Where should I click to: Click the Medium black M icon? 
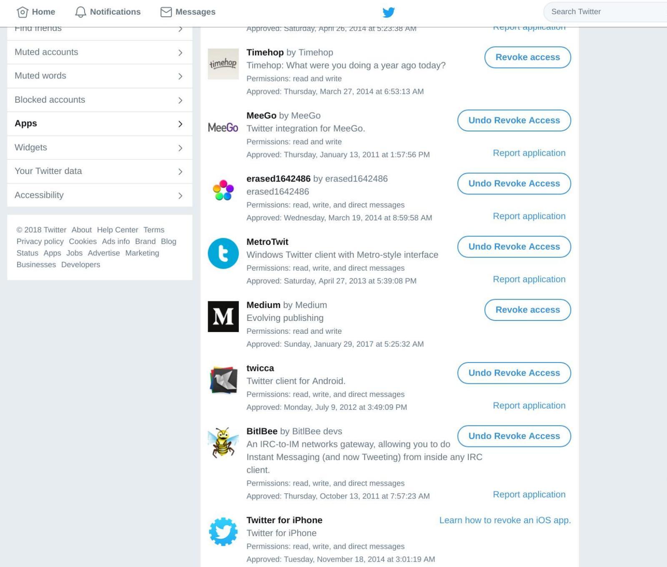[223, 317]
